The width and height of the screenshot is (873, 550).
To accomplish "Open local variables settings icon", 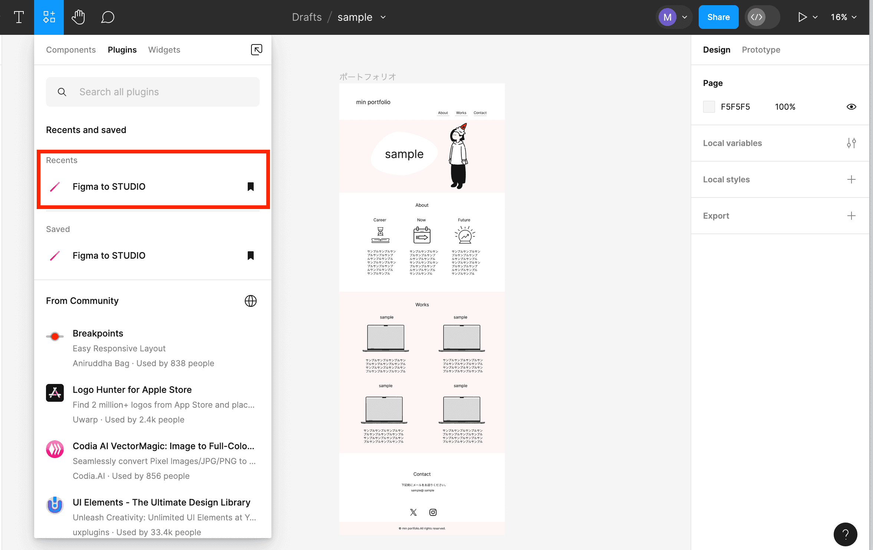I will [x=851, y=143].
